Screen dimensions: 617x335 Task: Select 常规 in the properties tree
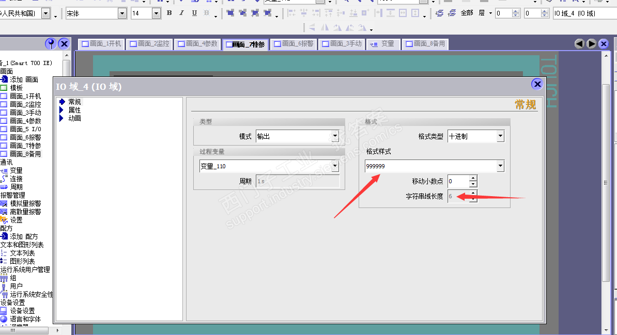click(74, 102)
